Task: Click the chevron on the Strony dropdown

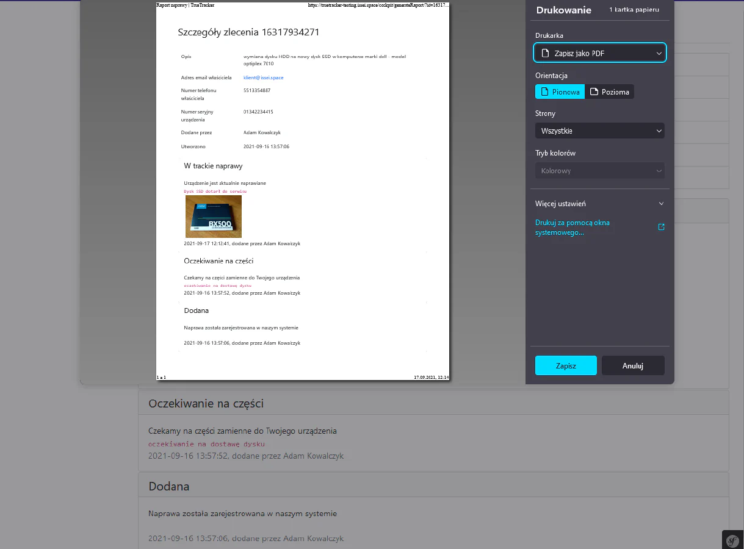Action: 659,131
